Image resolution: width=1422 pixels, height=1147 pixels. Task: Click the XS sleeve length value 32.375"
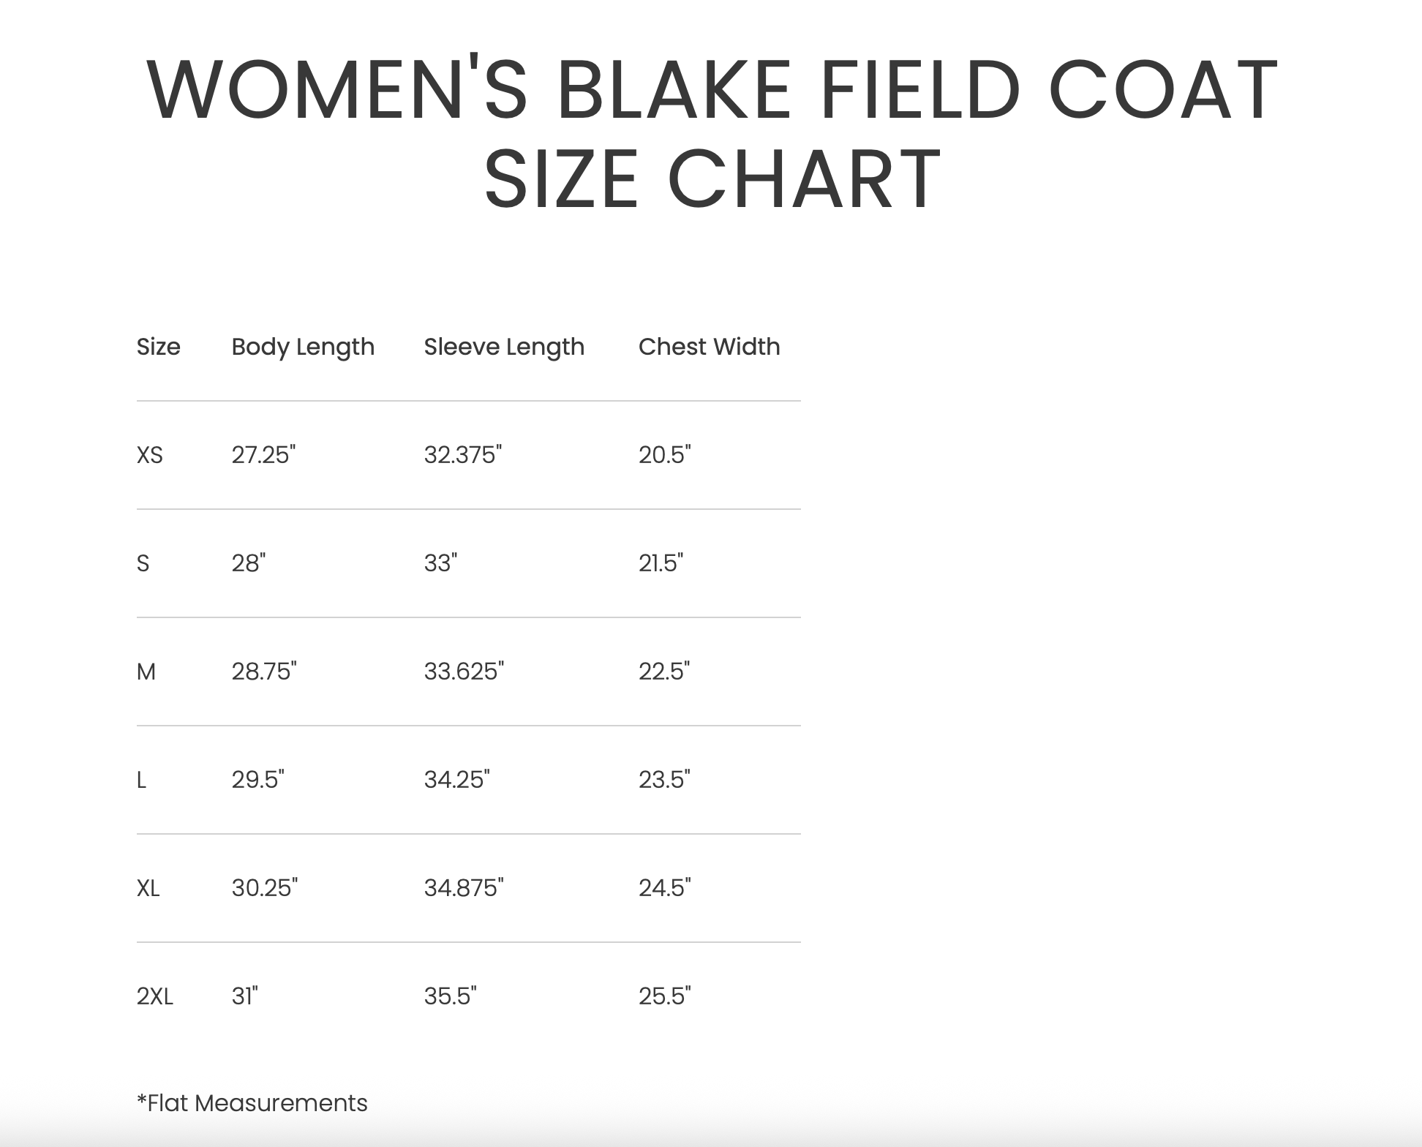(x=463, y=455)
